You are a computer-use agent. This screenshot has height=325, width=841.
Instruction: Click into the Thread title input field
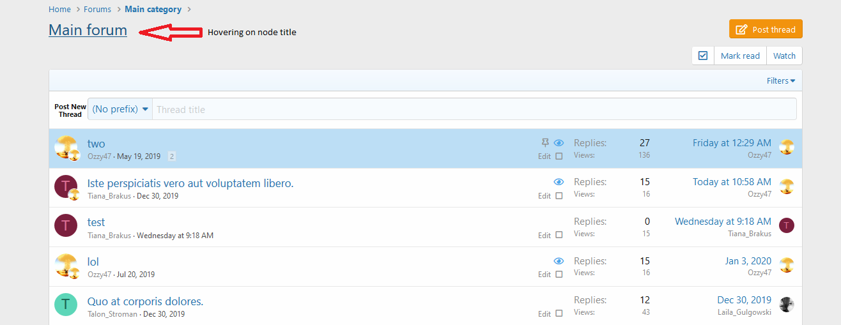coord(473,109)
